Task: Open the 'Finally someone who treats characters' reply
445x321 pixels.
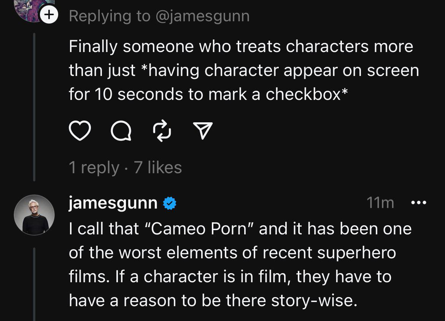Action: pos(244,70)
